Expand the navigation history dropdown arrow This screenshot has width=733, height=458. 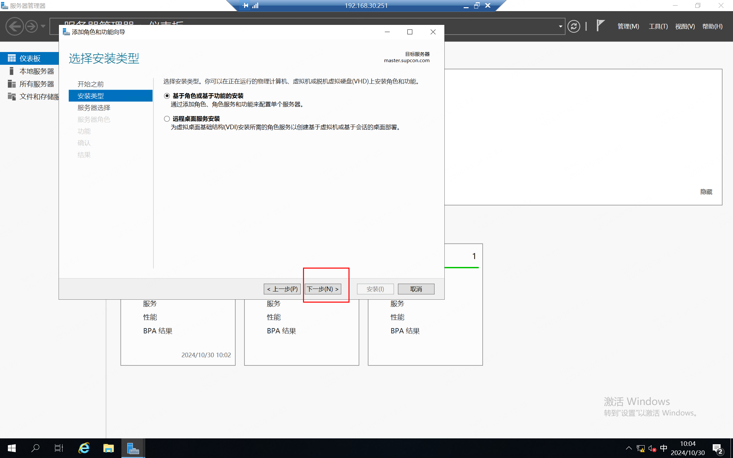43,26
